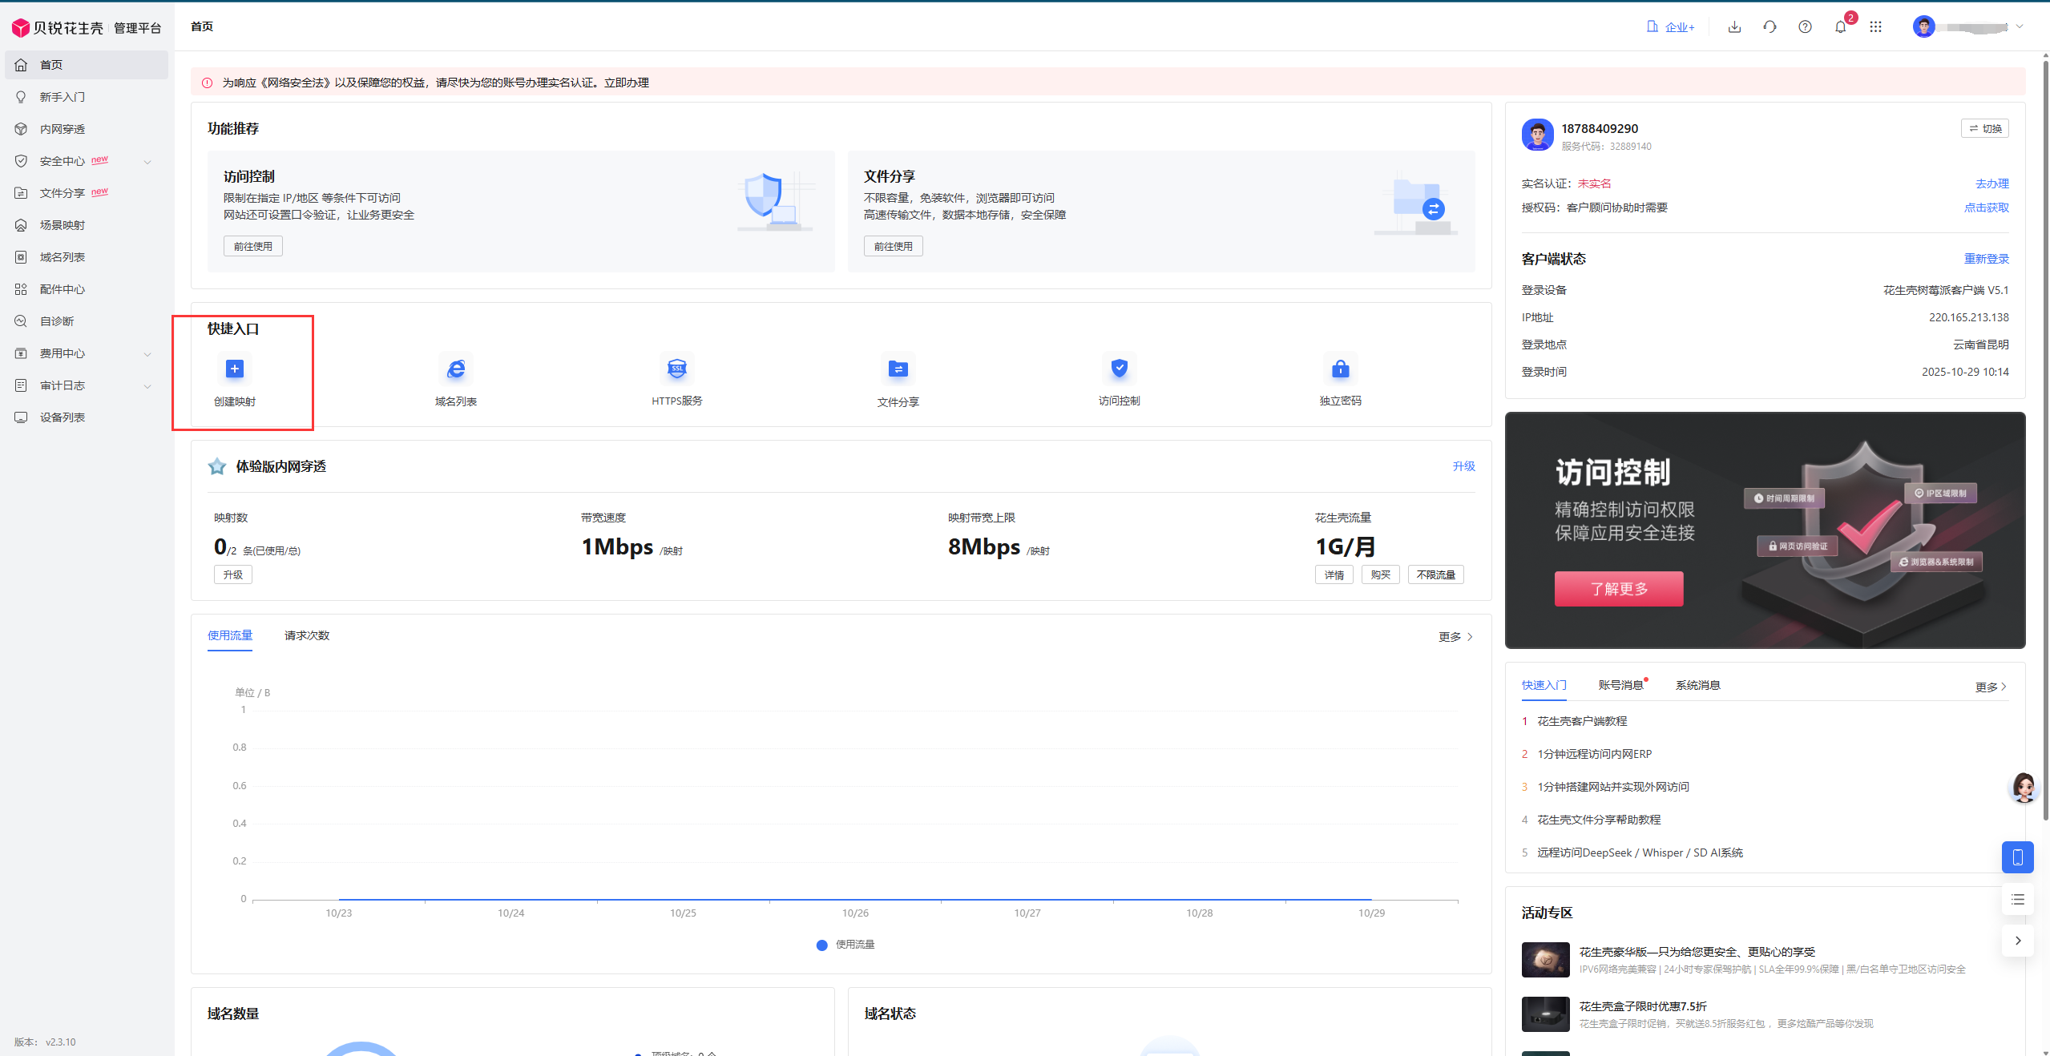
Task: Open the HTTPS服务 shortcut icon
Action: (676, 369)
